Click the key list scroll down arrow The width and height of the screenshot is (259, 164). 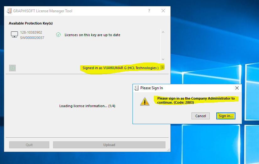click(163, 59)
